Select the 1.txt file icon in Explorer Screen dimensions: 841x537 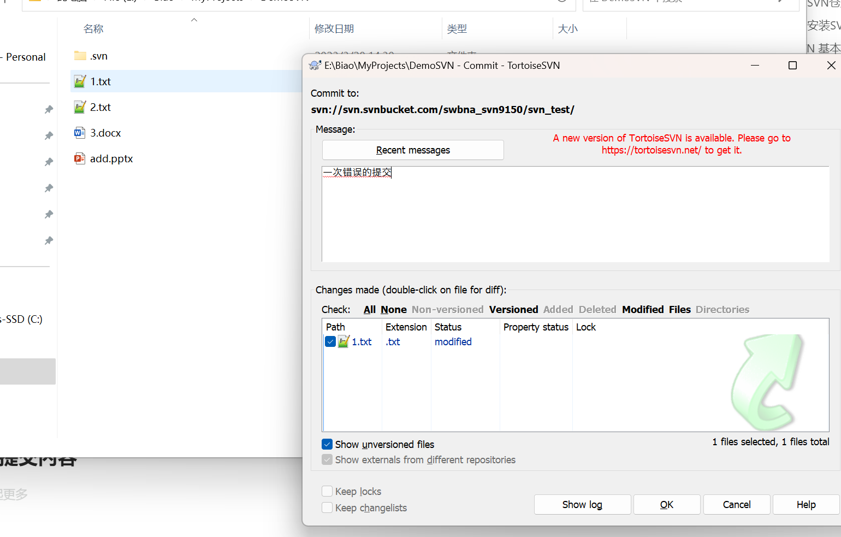[x=80, y=81]
